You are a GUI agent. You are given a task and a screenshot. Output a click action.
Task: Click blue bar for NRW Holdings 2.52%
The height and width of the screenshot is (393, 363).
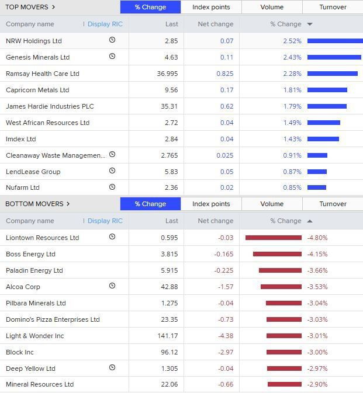[335, 41]
